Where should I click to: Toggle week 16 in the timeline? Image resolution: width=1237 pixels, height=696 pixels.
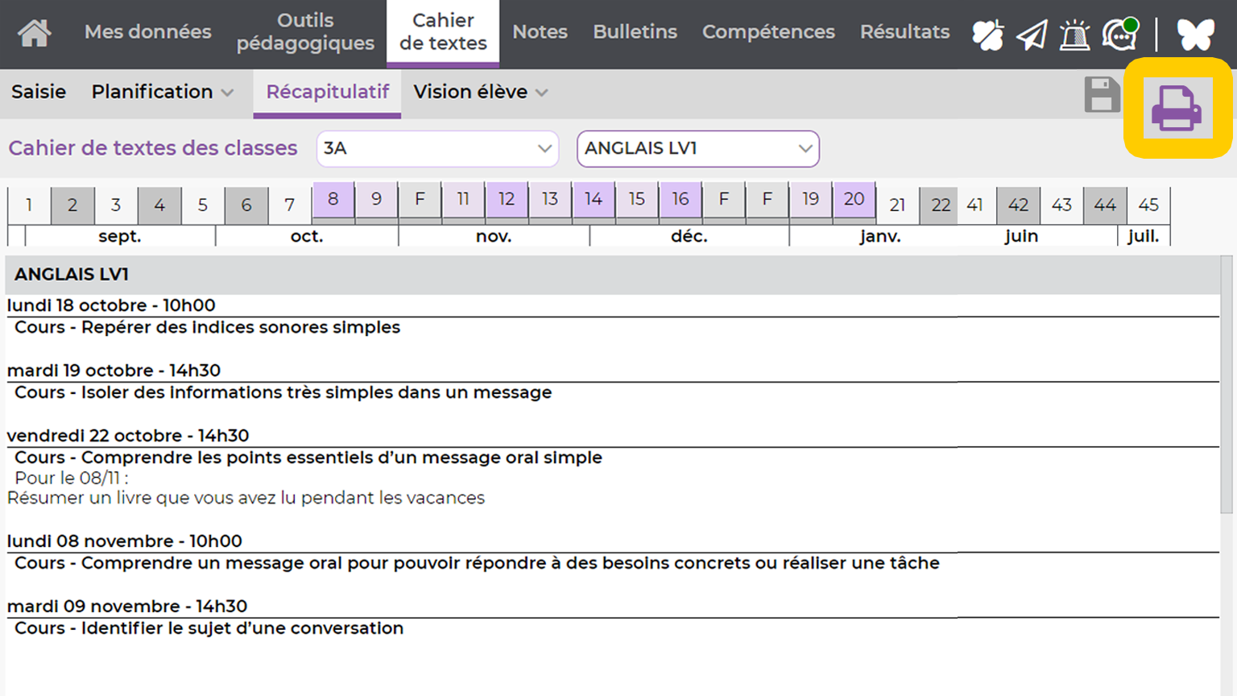tap(681, 199)
